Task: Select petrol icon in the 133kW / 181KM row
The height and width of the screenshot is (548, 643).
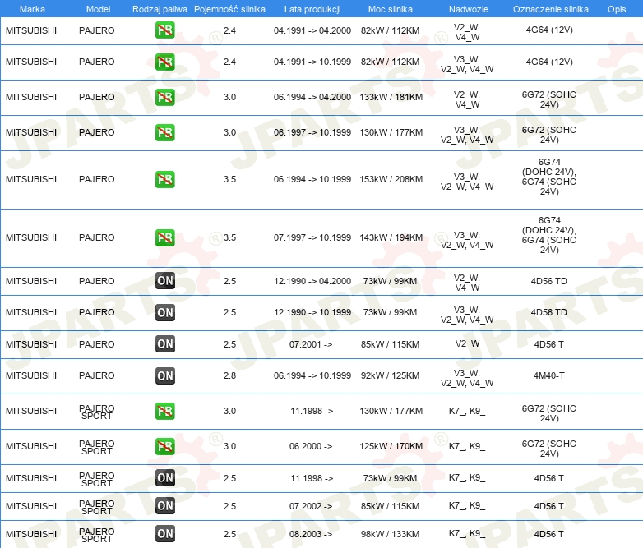Action: click(164, 97)
